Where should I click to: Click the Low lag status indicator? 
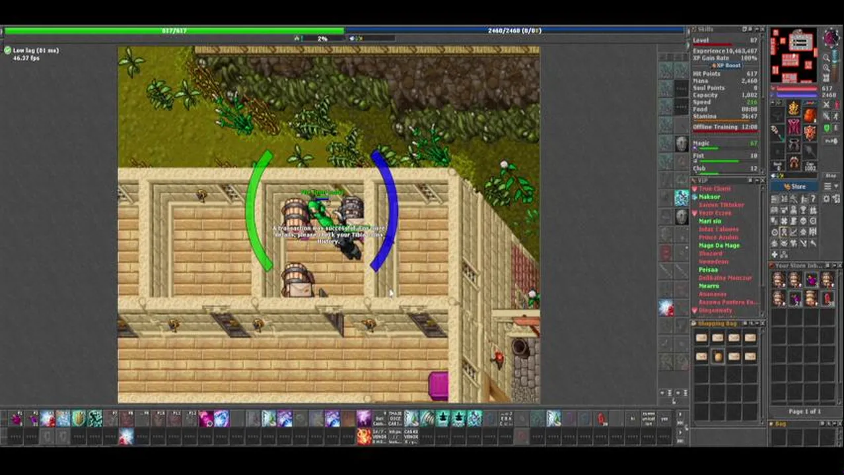tap(31, 50)
